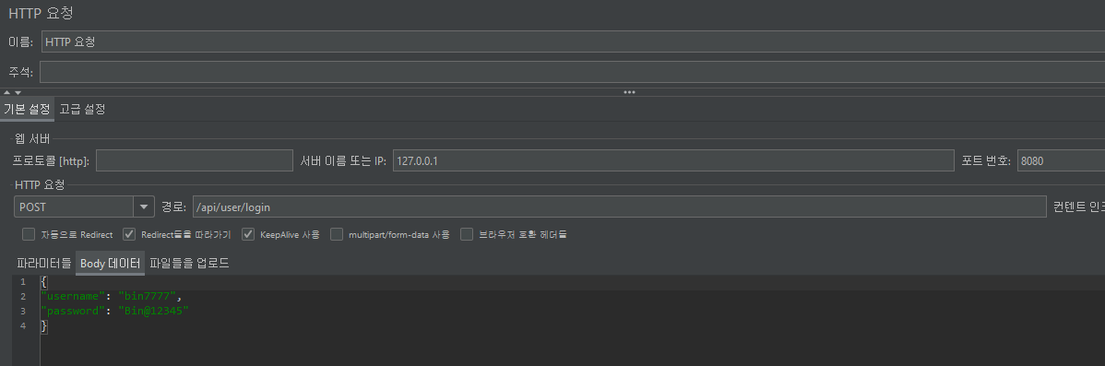The height and width of the screenshot is (366, 1105).
Task: Click the server IP field 127.0.0.1
Action: [x=673, y=160]
